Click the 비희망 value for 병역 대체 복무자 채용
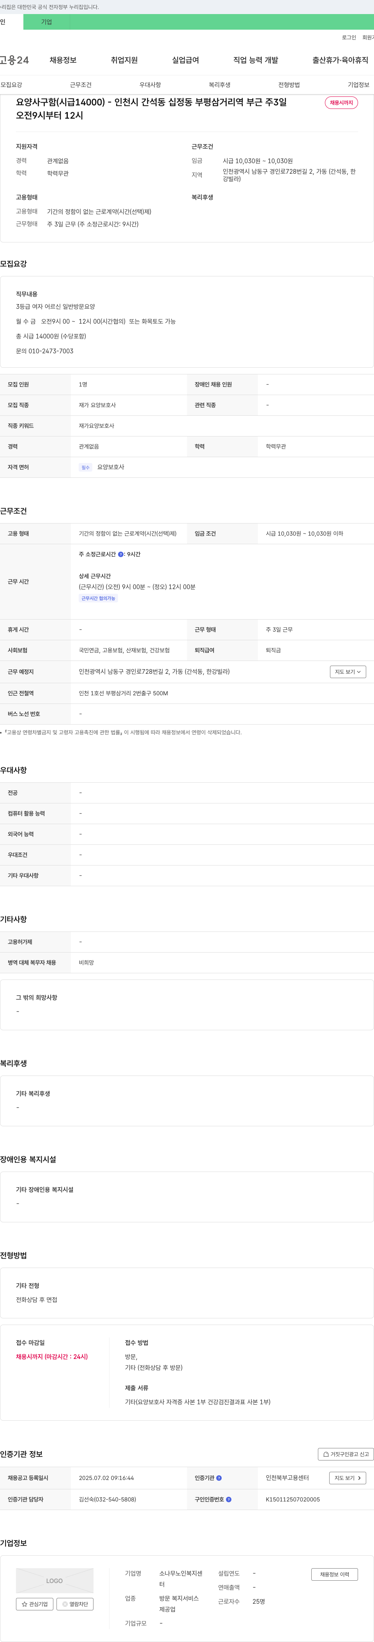The image size is (374, 1642). coord(86,962)
